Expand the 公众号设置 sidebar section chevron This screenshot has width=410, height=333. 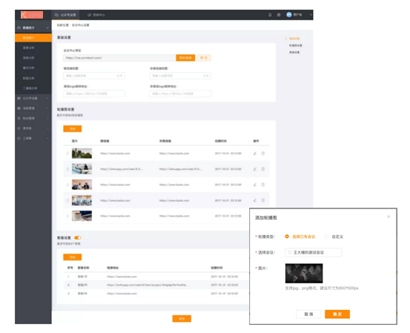(47, 99)
